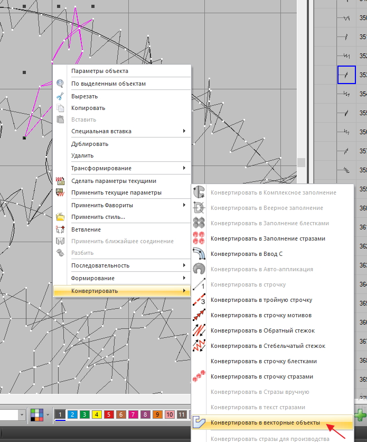Screen dimensions: 367x442
Task: Open color palette dropdown arrow
Action: (x=48, y=415)
